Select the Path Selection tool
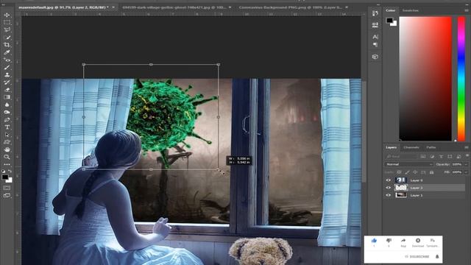The height and width of the screenshot is (265, 471). pos(7,135)
